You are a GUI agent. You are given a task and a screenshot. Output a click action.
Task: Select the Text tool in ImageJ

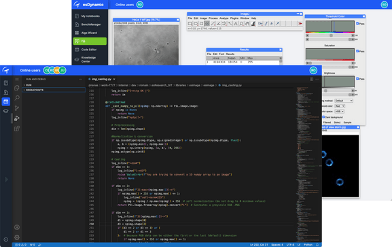[x=236, y=24]
